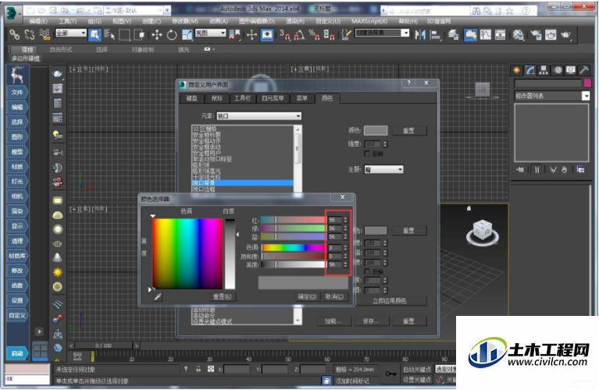Click the Select and Manipulate crosshair icon
Screen dimensions: 599x390
point(251,35)
